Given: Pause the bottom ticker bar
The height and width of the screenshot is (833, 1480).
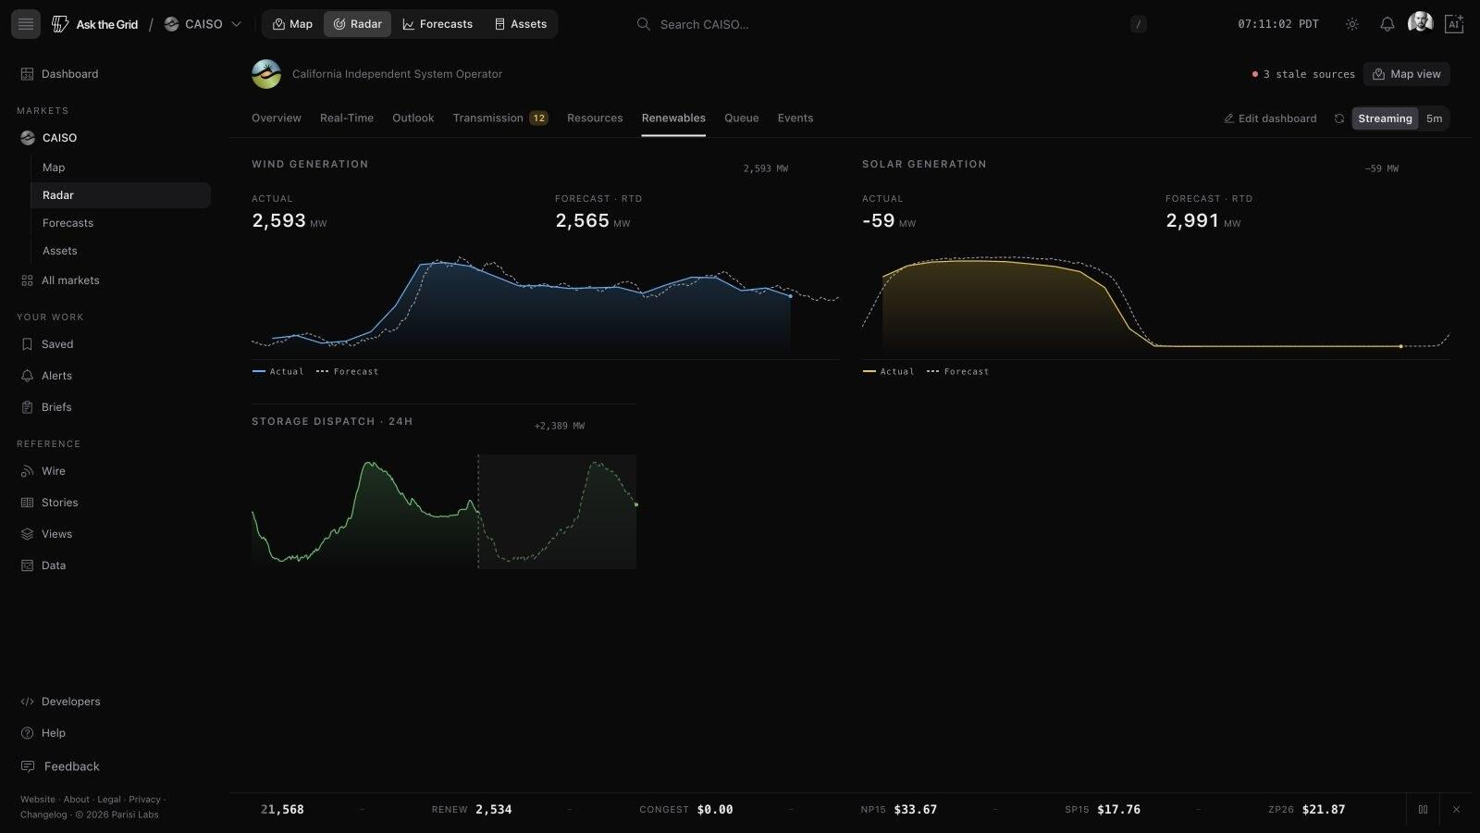Looking at the screenshot, I should coord(1423,810).
